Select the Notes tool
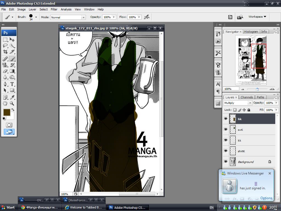The image size is (281, 211). point(5,97)
